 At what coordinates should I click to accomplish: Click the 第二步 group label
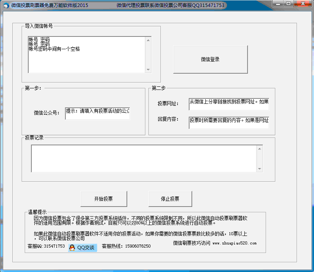pos(159,88)
